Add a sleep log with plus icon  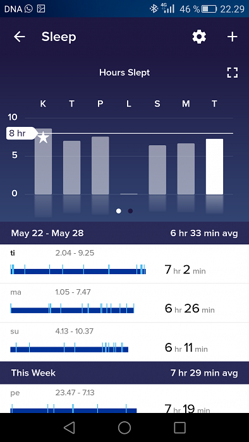tap(233, 37)
